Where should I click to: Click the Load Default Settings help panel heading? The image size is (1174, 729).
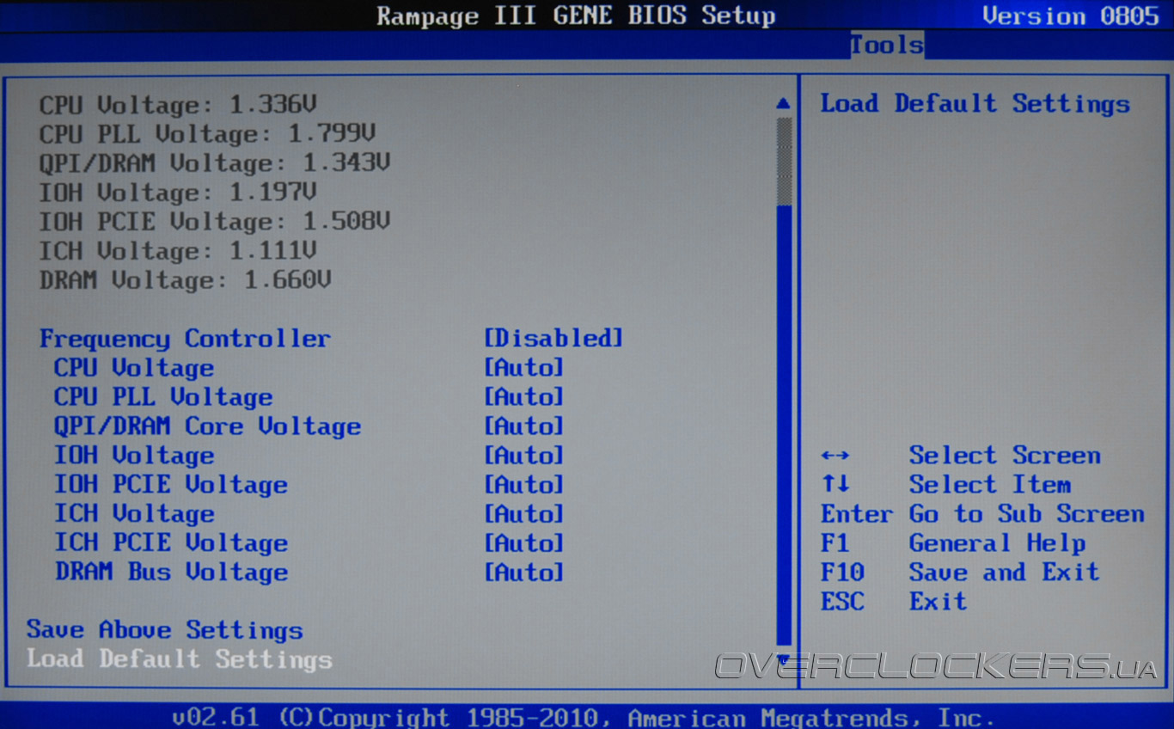tap(975, 104)
